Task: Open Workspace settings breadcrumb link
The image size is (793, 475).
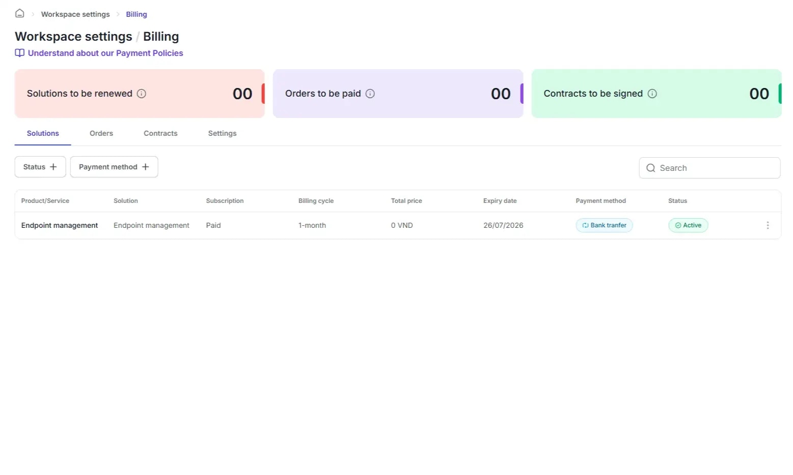Action: click(x=75, y=14)
